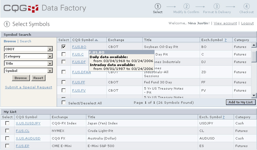Click the results scrollbar thumb

[254, 56]
